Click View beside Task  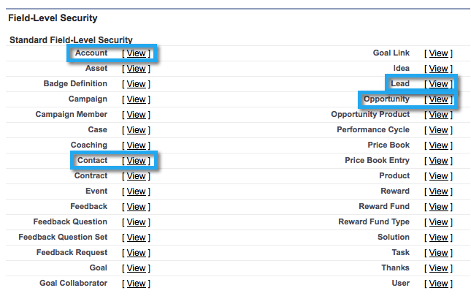tap(439, 252)
